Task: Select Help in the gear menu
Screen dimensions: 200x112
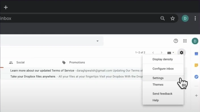Action: (163, 100)
